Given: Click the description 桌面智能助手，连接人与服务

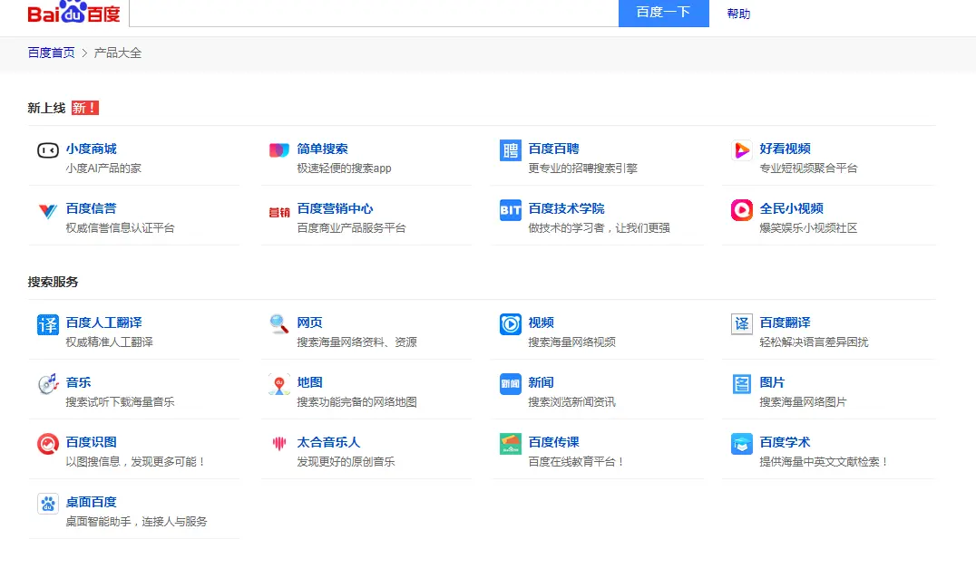Looking at the screenshot, I should [136, 521].
